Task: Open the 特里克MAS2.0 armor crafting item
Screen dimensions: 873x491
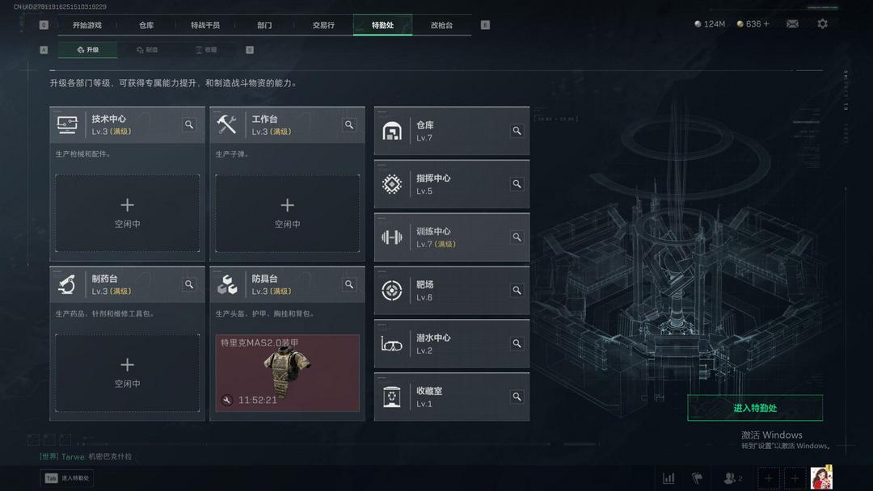Action: [287, 373]
